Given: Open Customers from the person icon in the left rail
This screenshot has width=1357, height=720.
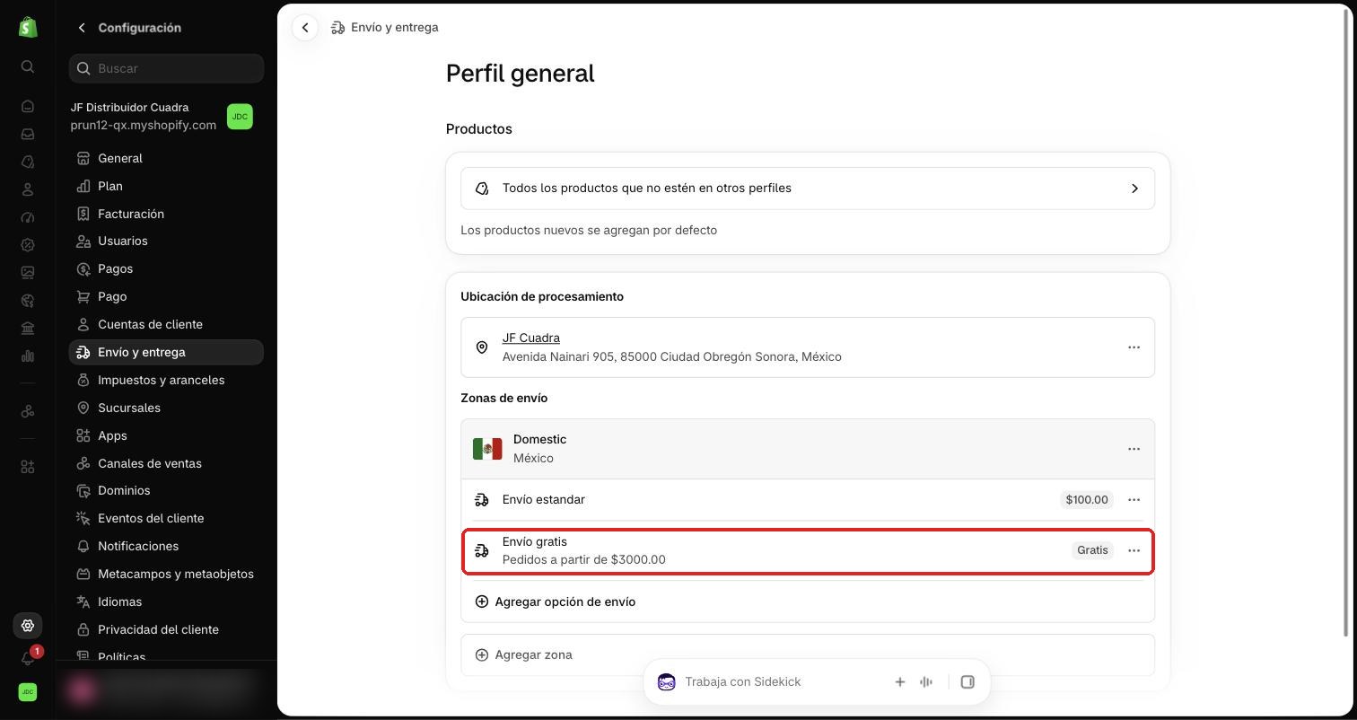Looking at the screenshot, I should pos(28,189).
